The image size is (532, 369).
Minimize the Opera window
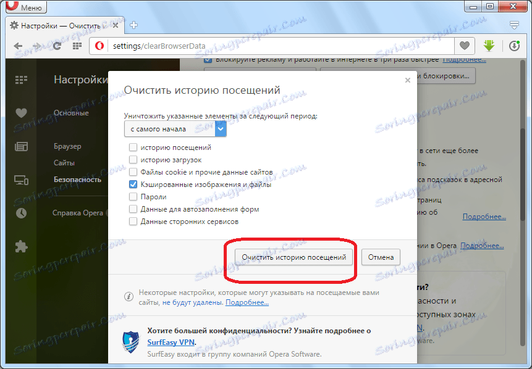click(x=473, y=6)
